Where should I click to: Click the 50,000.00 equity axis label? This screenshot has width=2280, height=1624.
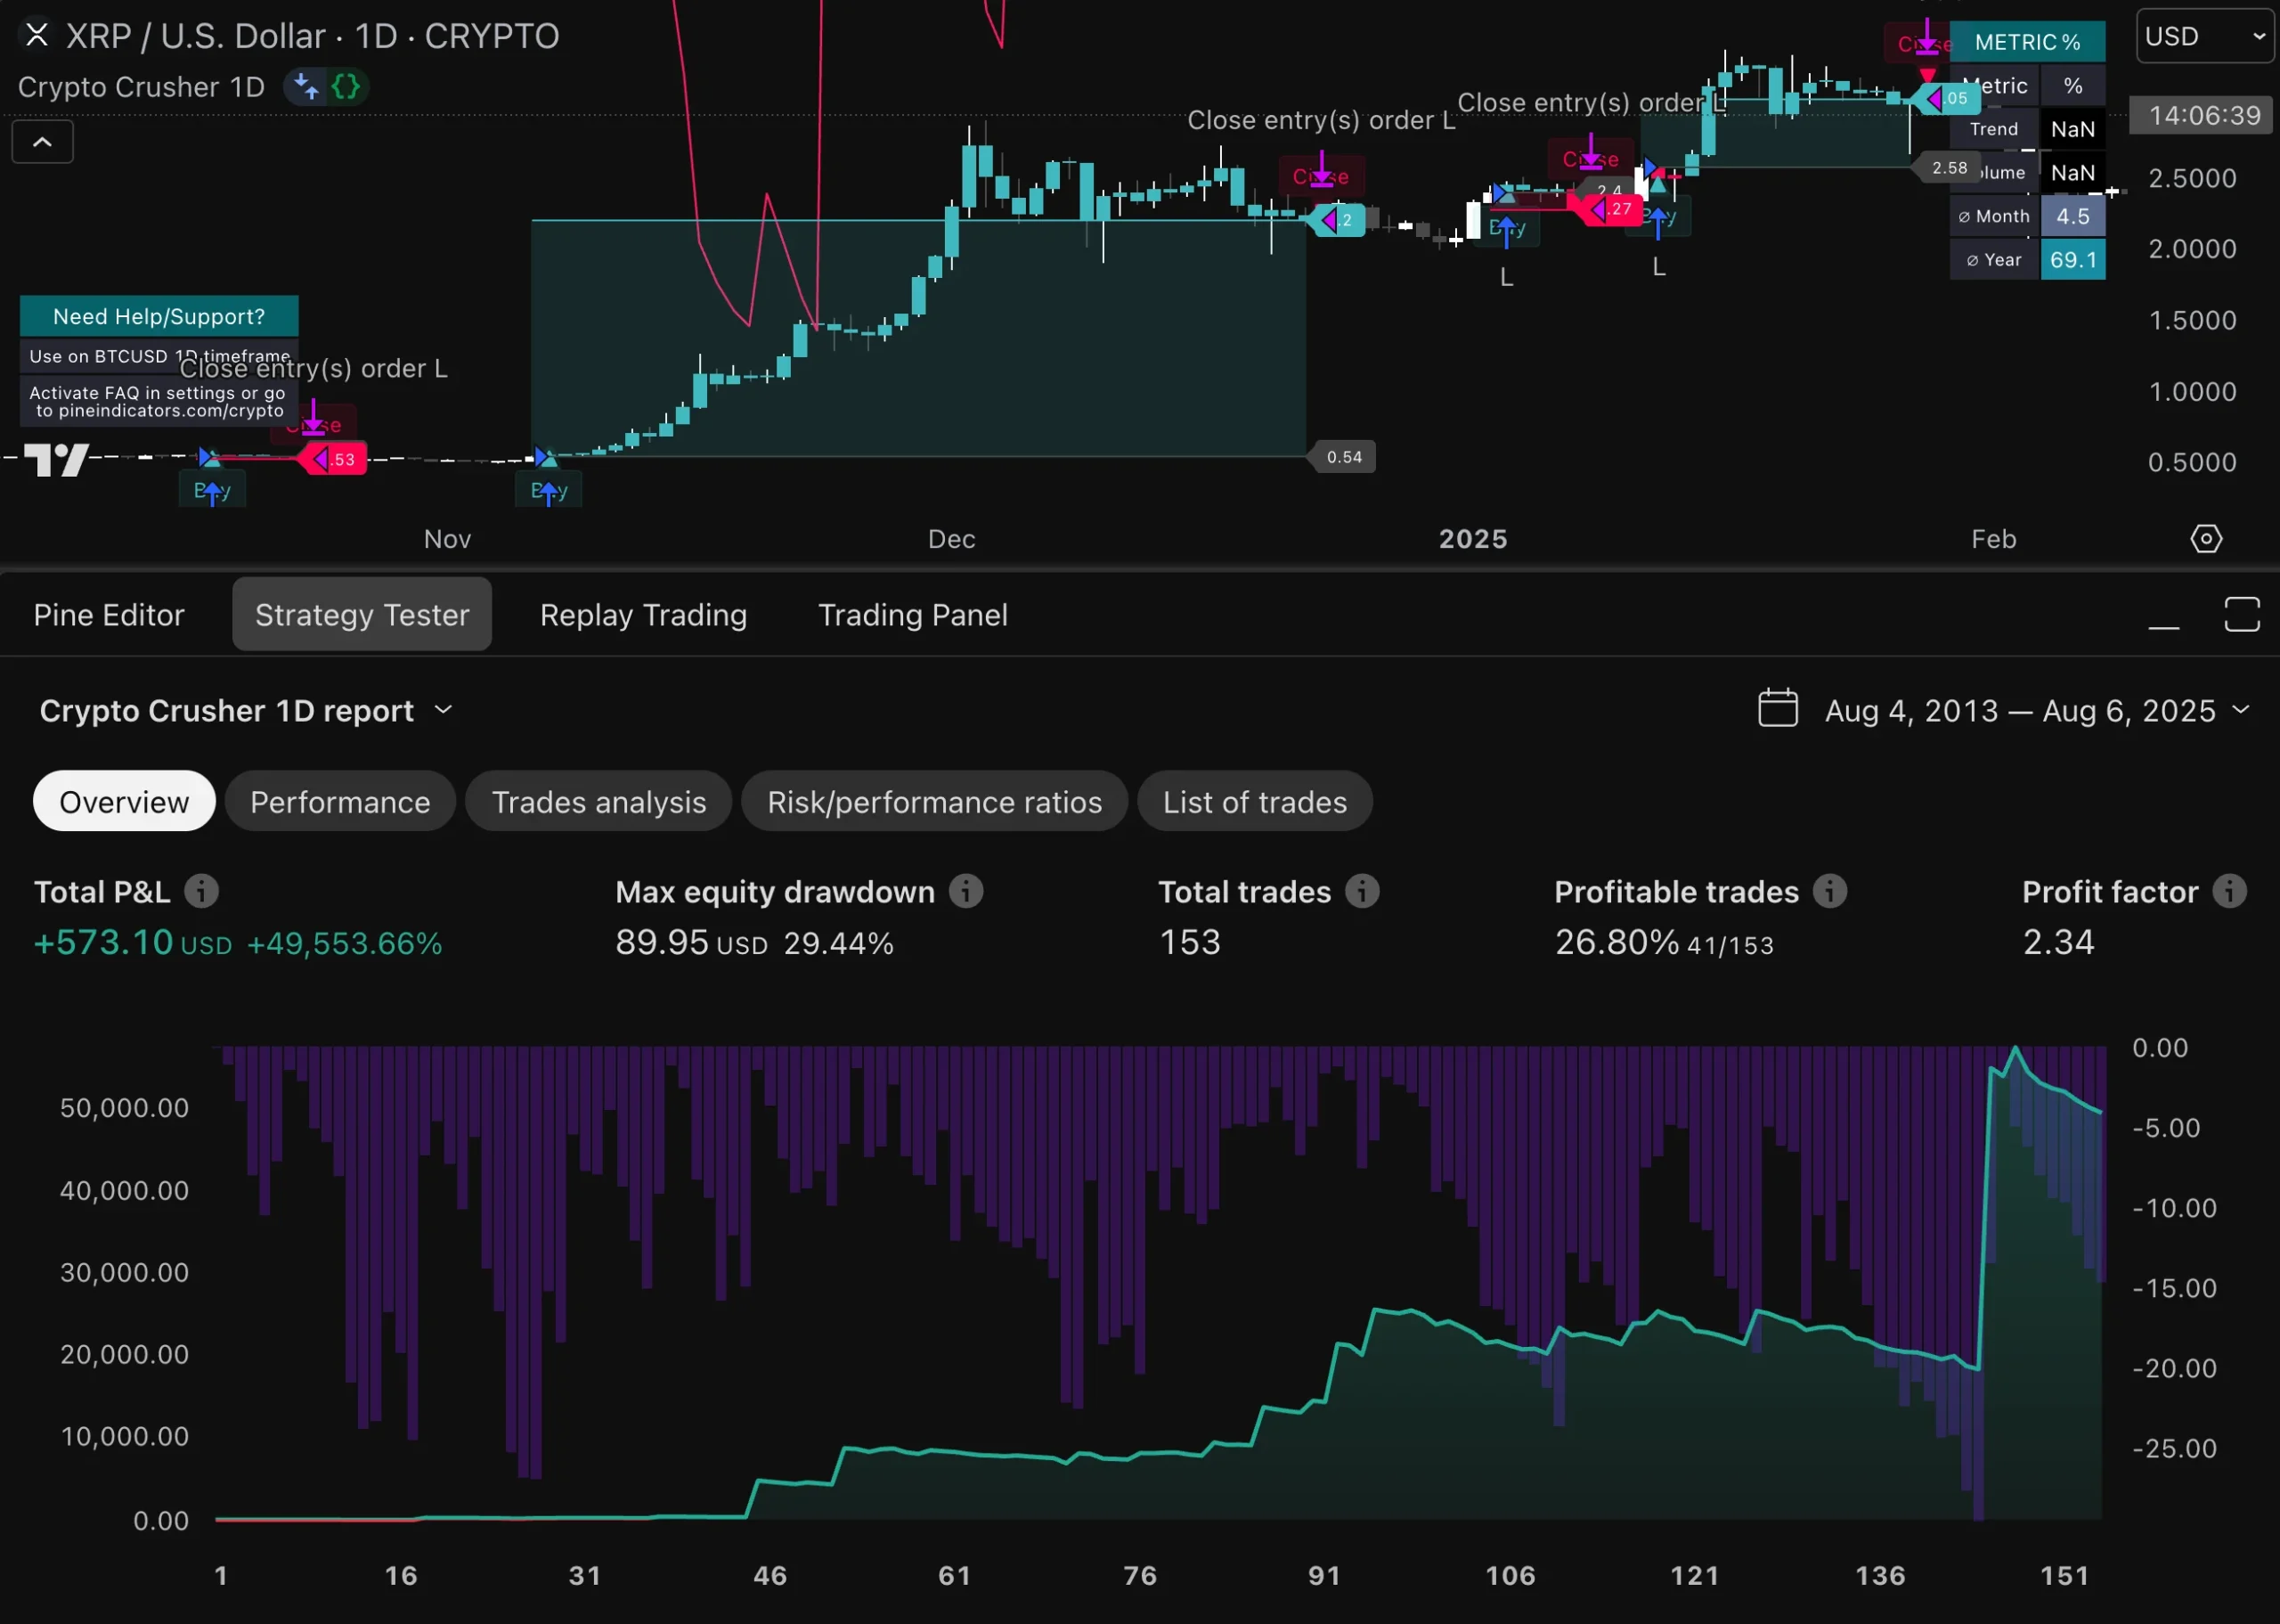(124, 1108)
